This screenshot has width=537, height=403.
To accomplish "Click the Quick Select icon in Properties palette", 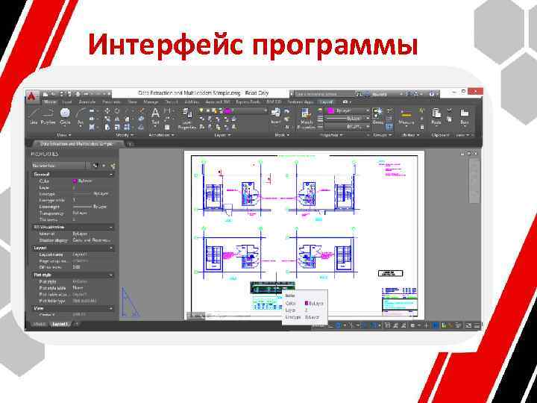I will click(x=113, y=166).
